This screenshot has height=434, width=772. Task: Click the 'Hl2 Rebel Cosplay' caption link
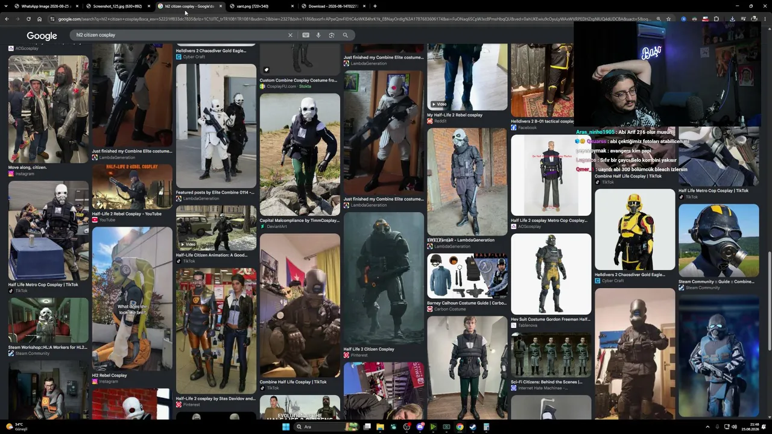point(109,376)
